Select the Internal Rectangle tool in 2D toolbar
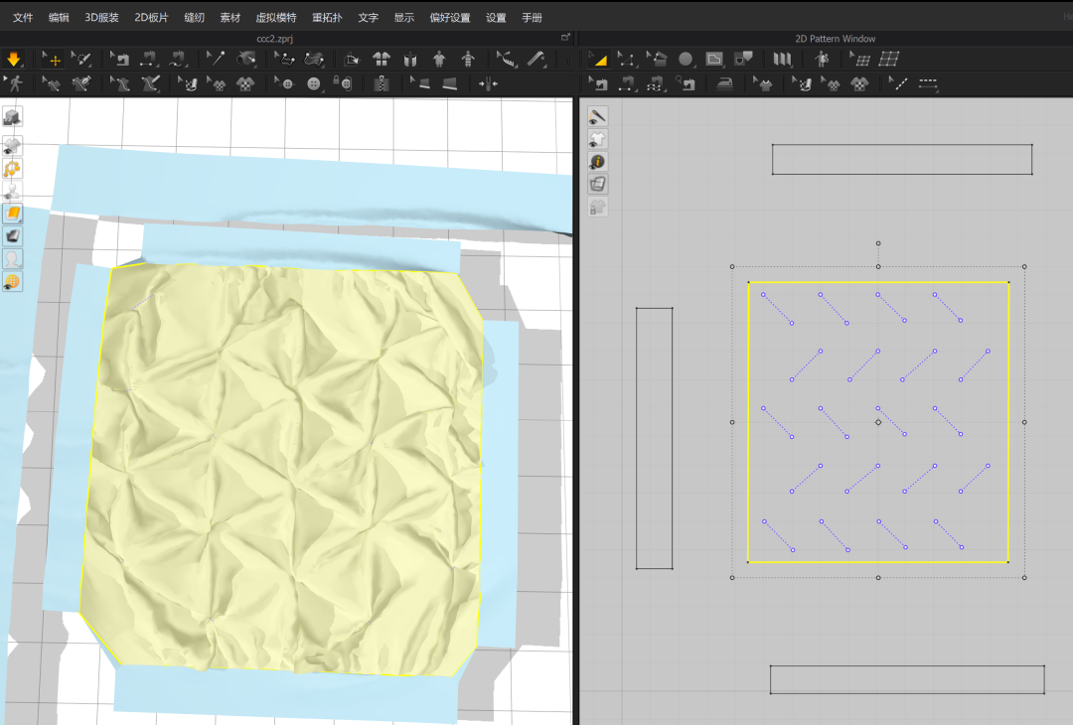The height and width of the screenshot is (725, 1073). coord(714,60)
